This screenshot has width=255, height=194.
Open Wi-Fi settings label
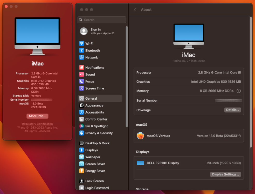point(89,43)
